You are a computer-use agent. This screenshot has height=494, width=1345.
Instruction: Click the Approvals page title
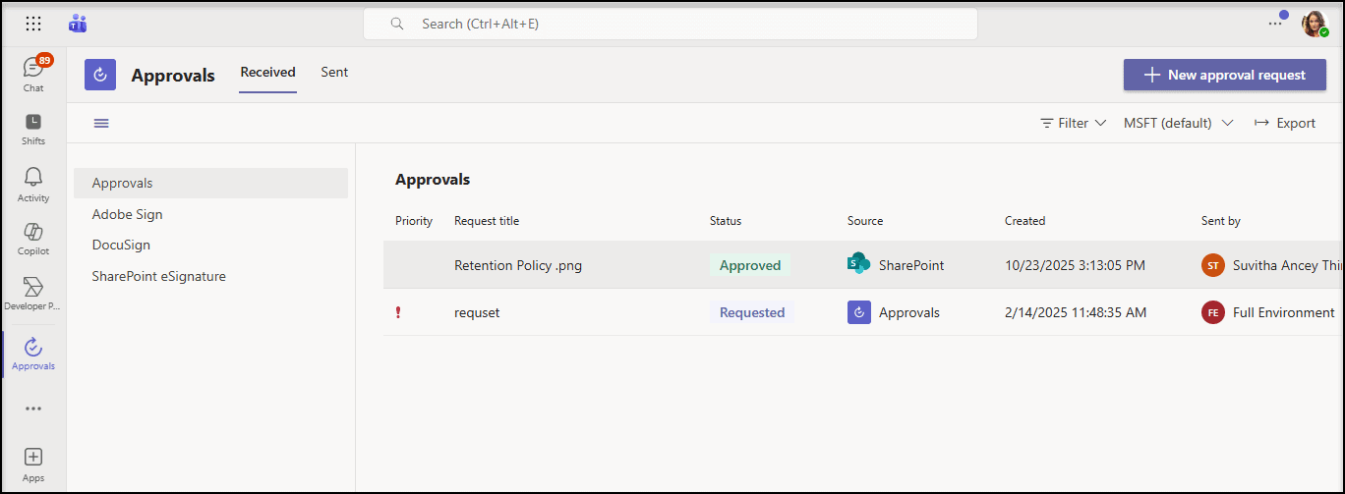coord(173,76)
